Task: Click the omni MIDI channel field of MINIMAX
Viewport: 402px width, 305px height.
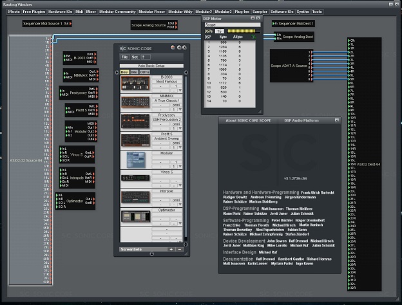Action: pyautogui.click(x=176, y=105)
